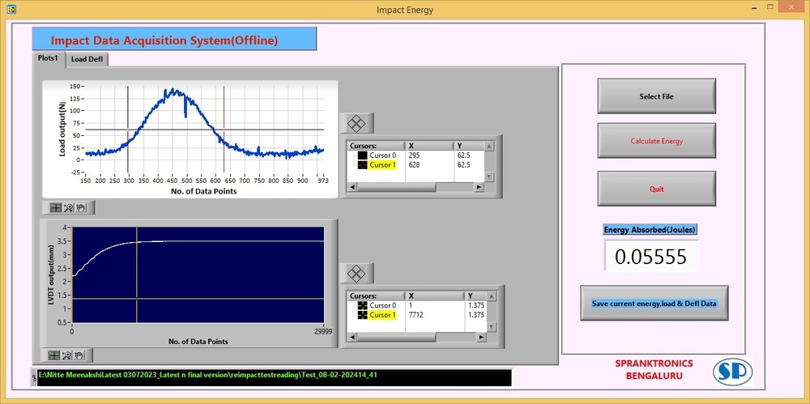
Task: Select the zoom tool under Load output graph
Action: coord(68,208)
